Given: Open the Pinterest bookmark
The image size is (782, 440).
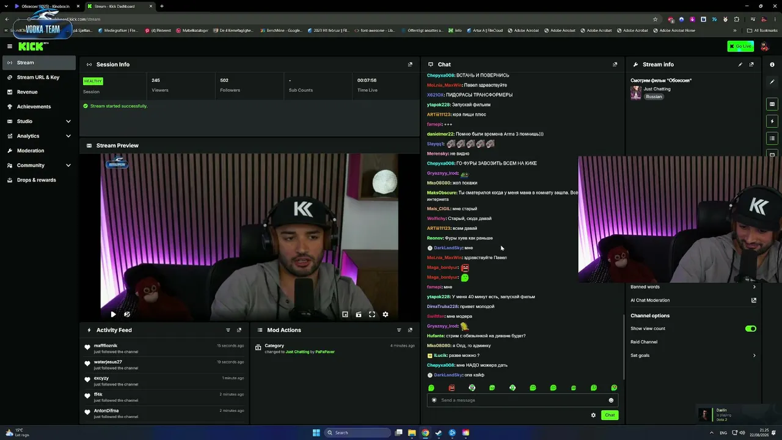Looking at the screenshot, I should pyautogui.click(x=158, y=31).
